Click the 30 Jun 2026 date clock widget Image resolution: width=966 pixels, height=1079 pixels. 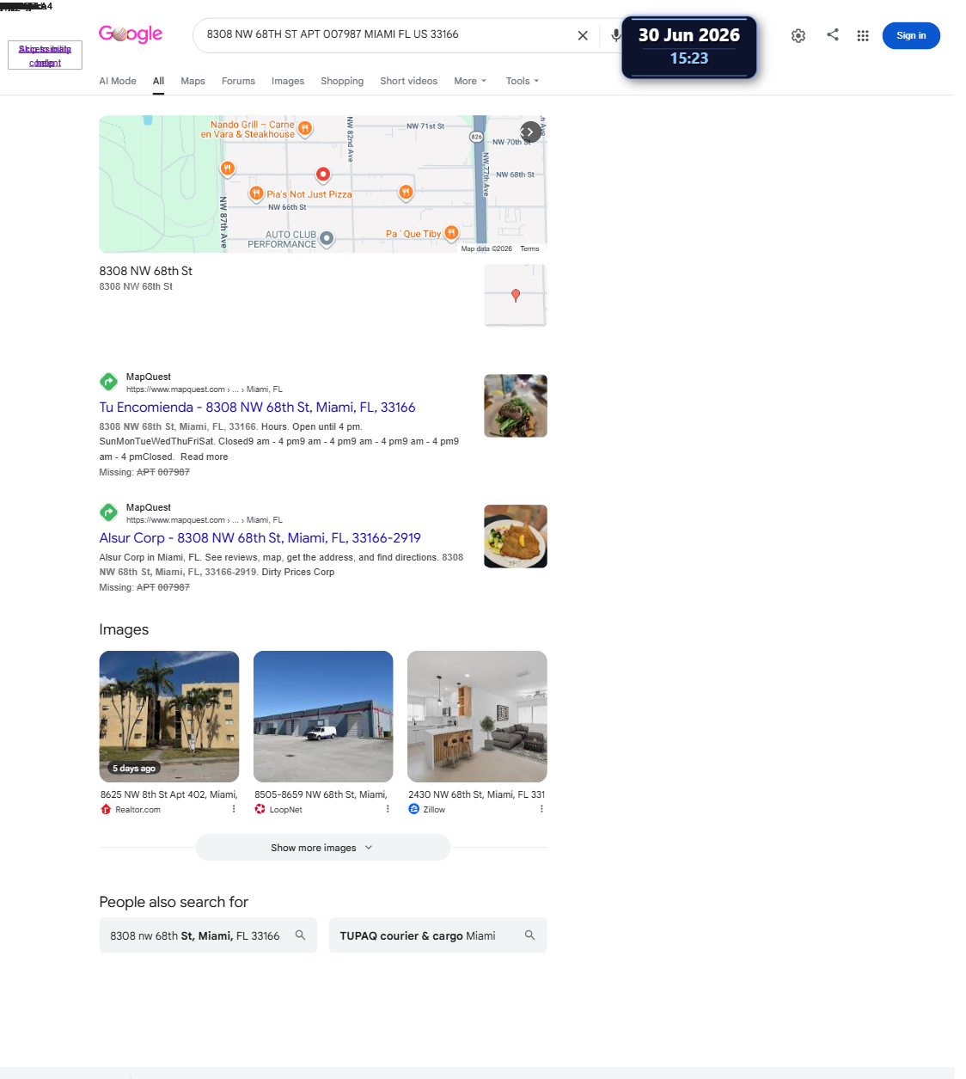(689, 47)
